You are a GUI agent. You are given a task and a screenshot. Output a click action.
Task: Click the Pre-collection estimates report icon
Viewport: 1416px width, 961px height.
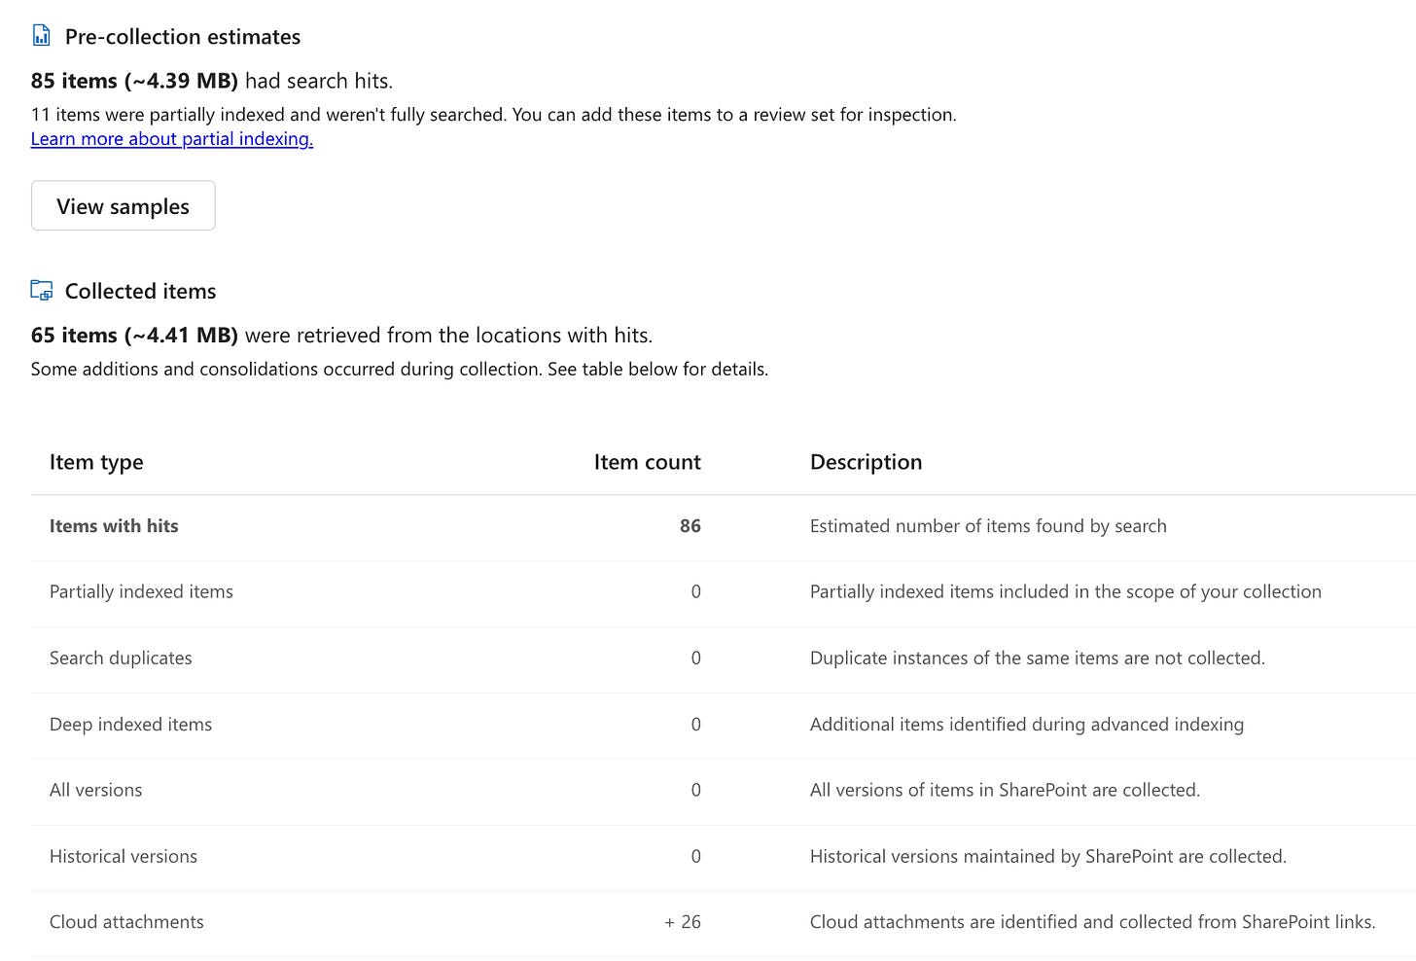pyautogui.click(x=41, y=36)
